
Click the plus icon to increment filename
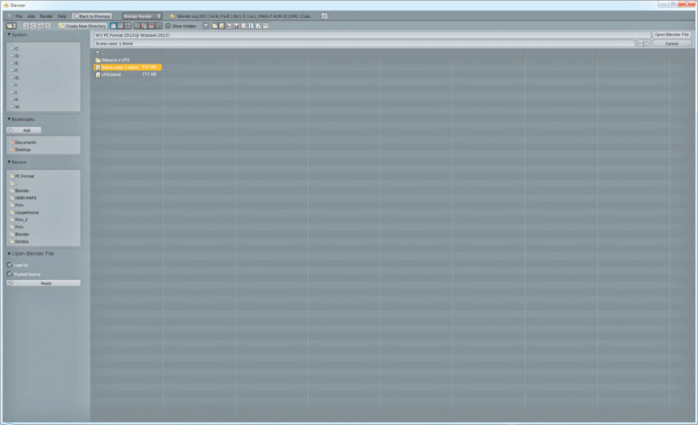(x=647, y=44)
